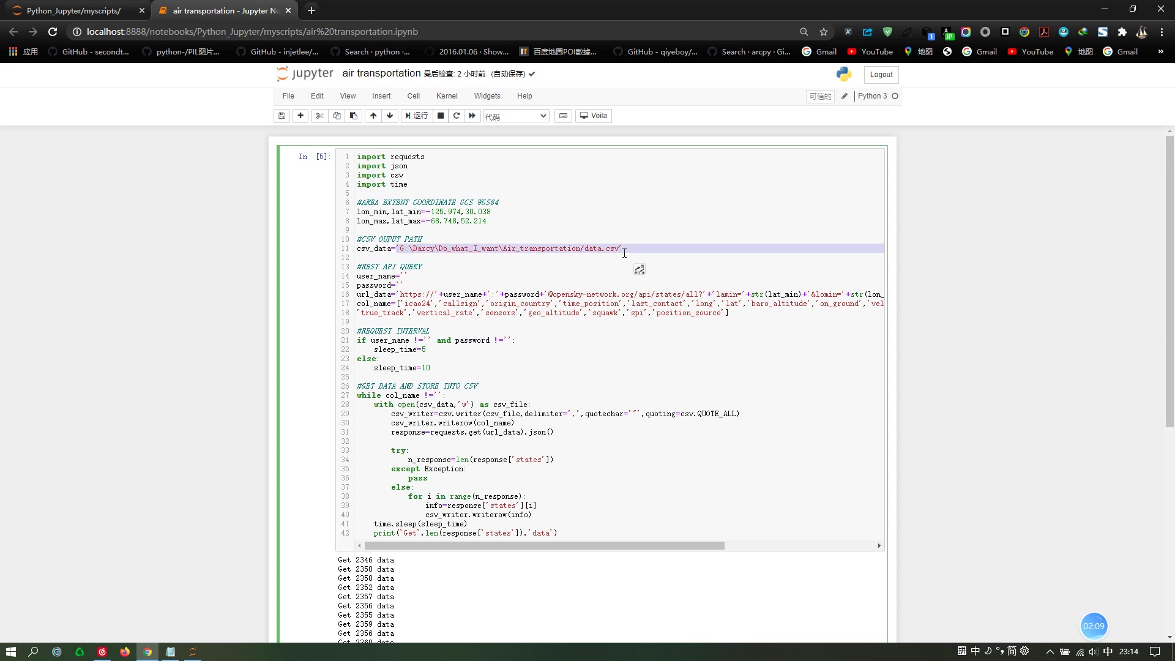The height and width of the screenshot is (661, 1175).
Task: Interrupt the kernel with the stop icon
Action: tap(441, 116)
